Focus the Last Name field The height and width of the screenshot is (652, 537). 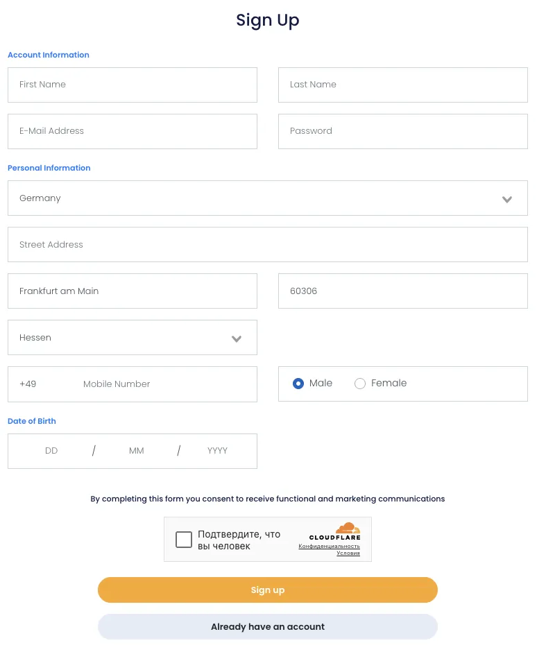[x=402, y=85]
